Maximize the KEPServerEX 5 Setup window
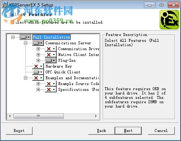This screenshot has height=141, width=181. 161,5
